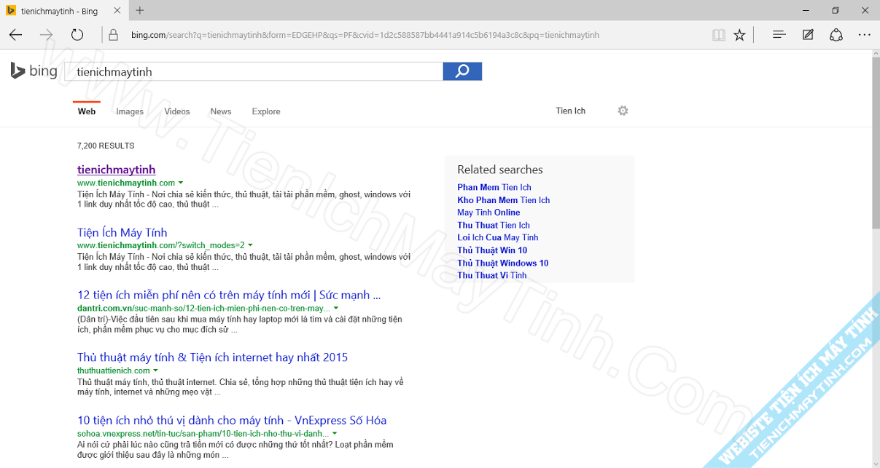The image size is (880, 468).
Task: Select the Web results tab
Action: pyautogui.click(x=87, y=111)
